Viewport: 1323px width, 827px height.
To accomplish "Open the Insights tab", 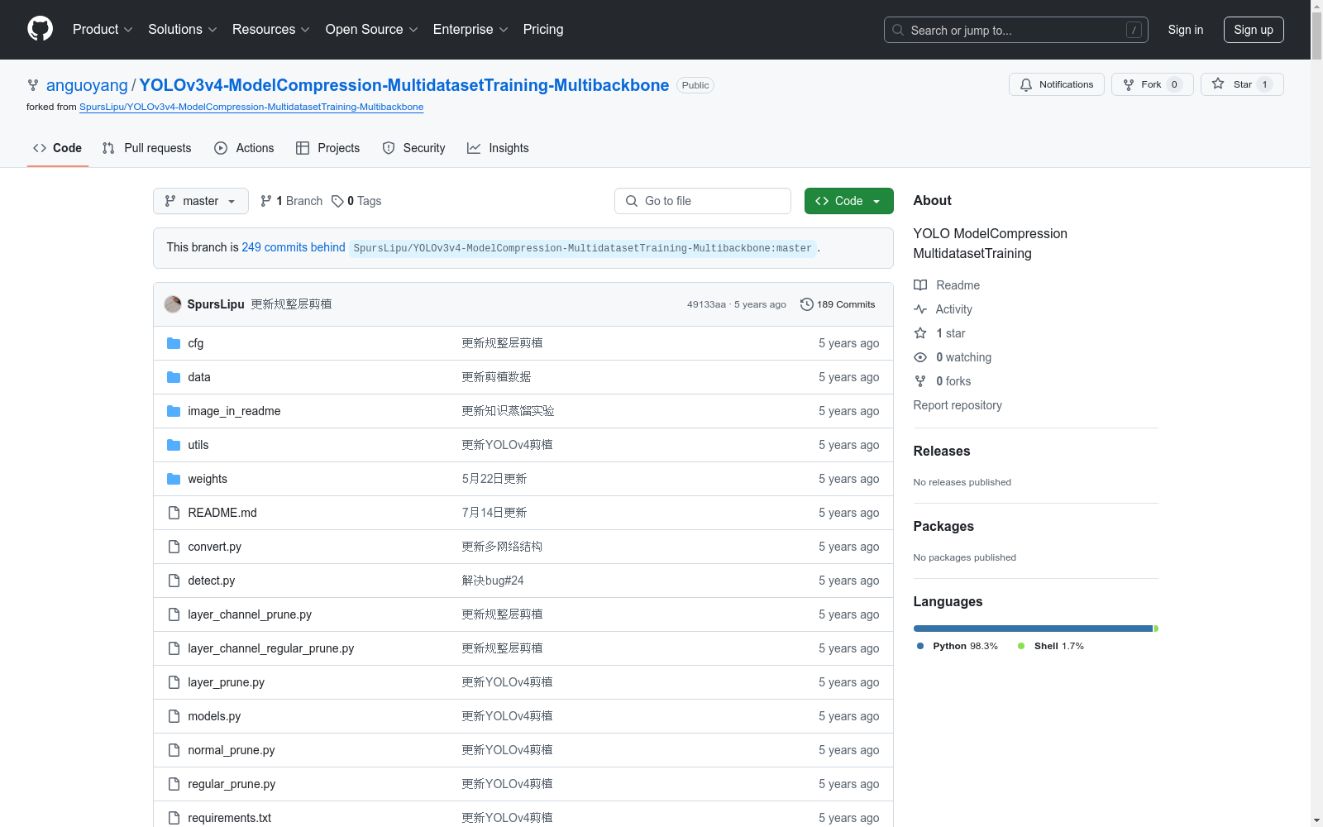I will [x=498, y=148].
